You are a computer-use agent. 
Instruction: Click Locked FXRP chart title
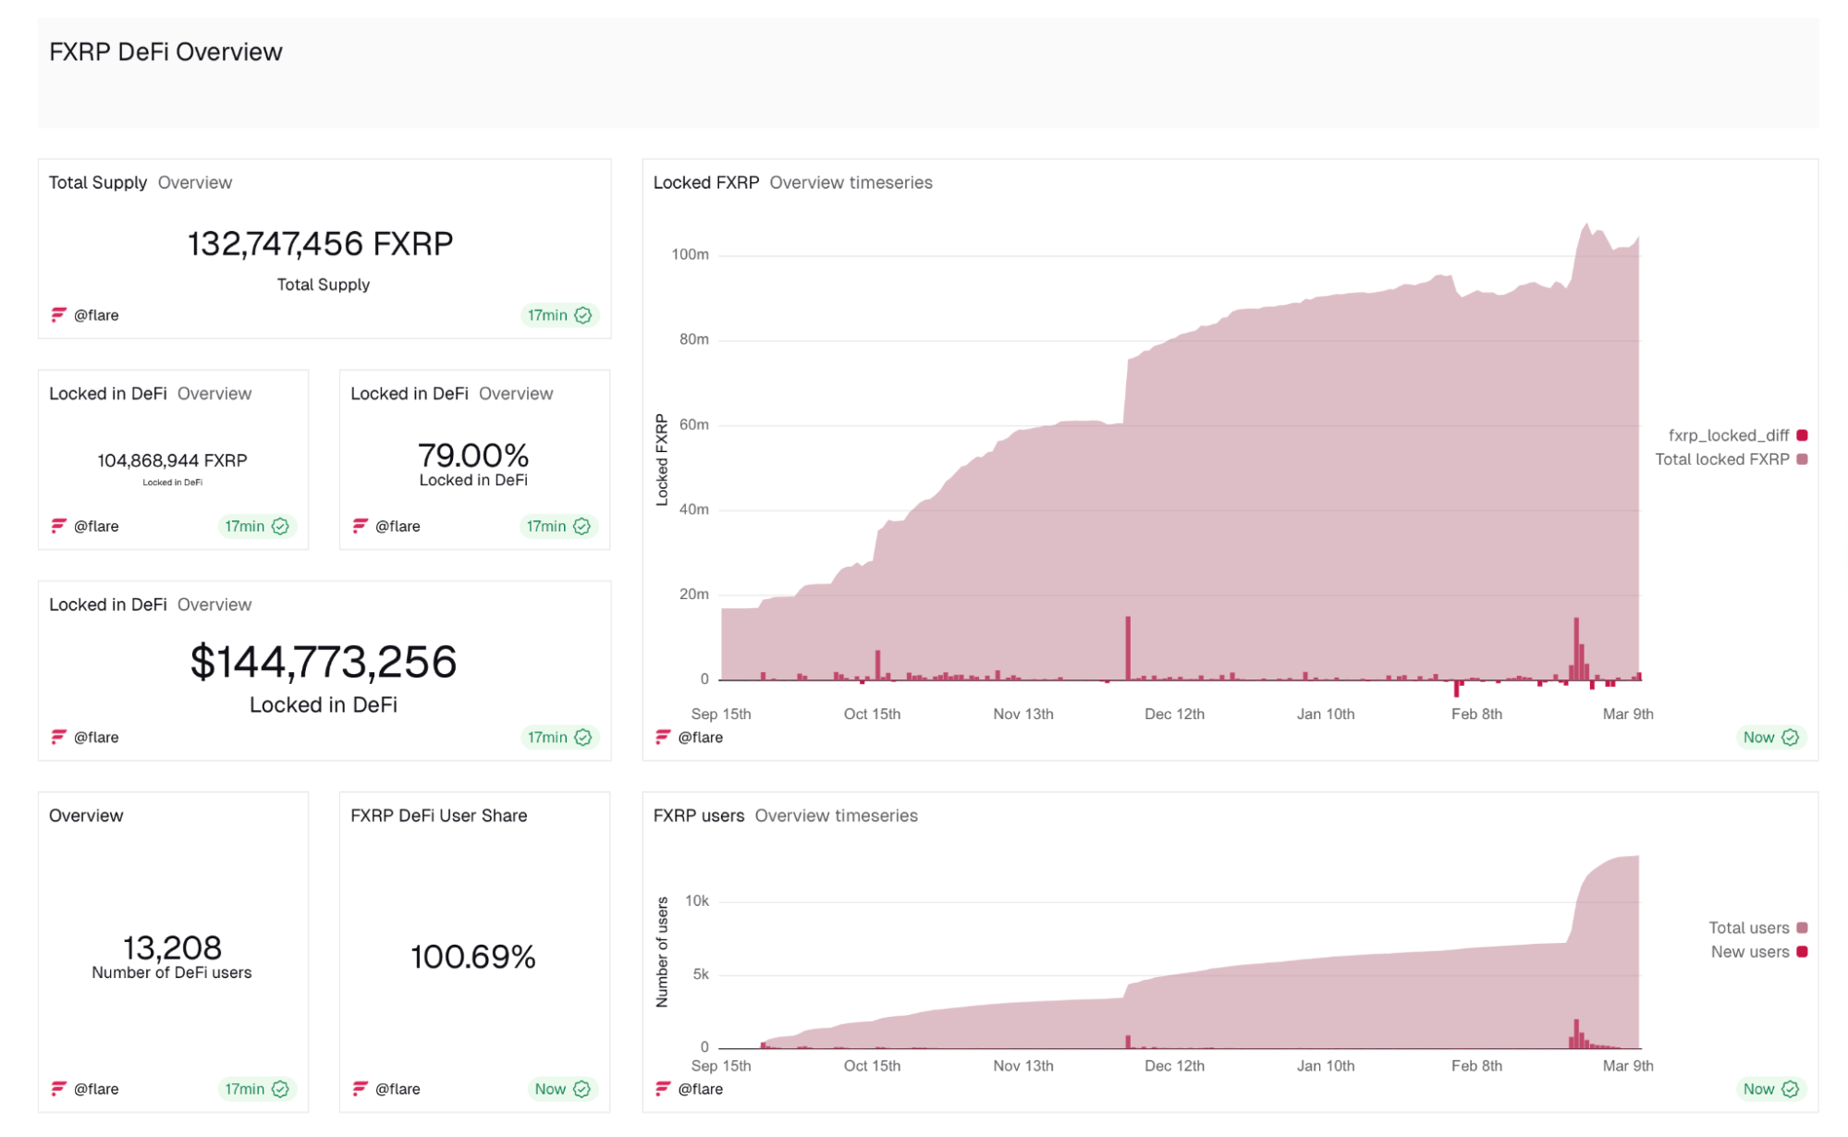click(x=705, y=182)
